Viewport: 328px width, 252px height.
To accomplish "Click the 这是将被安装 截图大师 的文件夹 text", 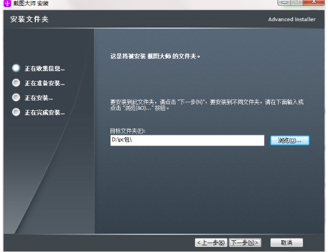I will [155, 56].
